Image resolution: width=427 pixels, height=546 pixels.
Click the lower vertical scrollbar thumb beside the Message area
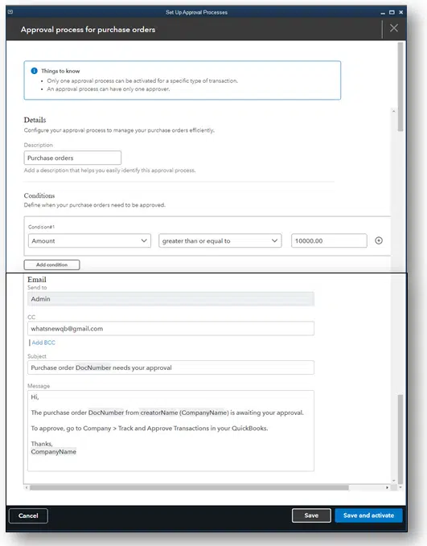pos(400,439)
